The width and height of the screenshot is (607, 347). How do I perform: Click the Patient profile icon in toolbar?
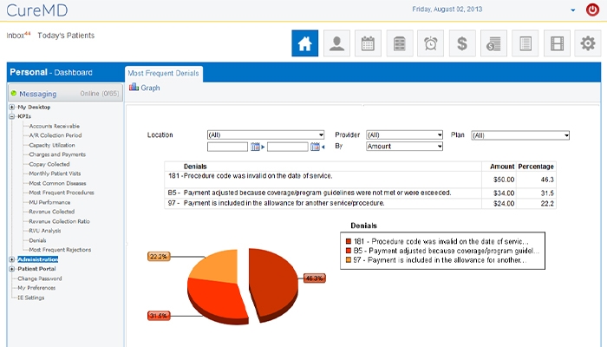(x=336, y=43)
